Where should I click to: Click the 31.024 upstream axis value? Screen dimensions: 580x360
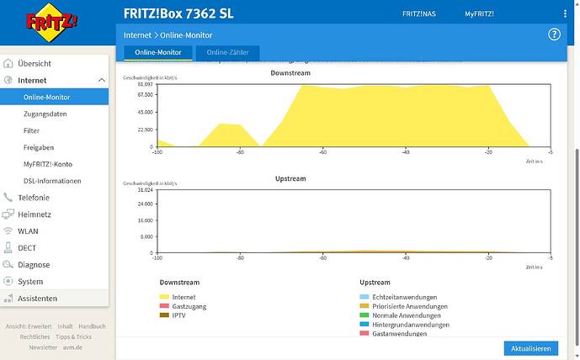pyautogui.click(x=145, y=190)
